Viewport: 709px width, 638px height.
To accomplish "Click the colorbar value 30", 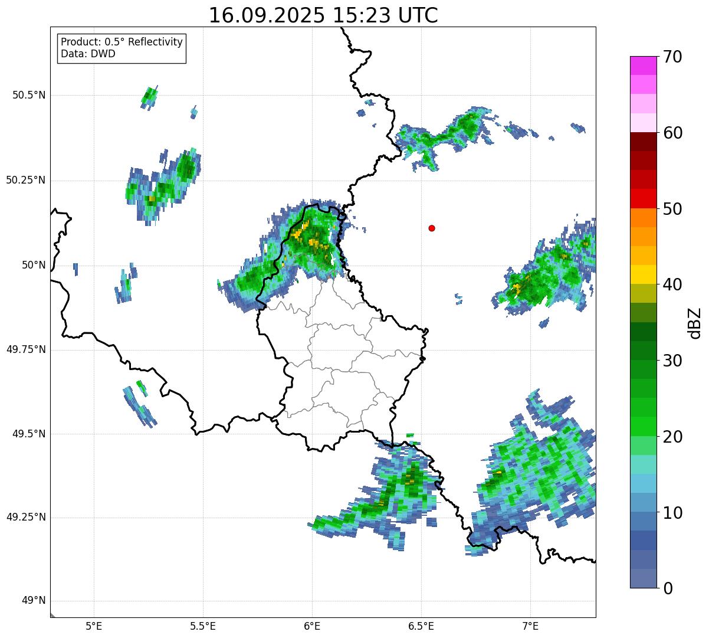I will pyautogui.click(x=672, y=361).
